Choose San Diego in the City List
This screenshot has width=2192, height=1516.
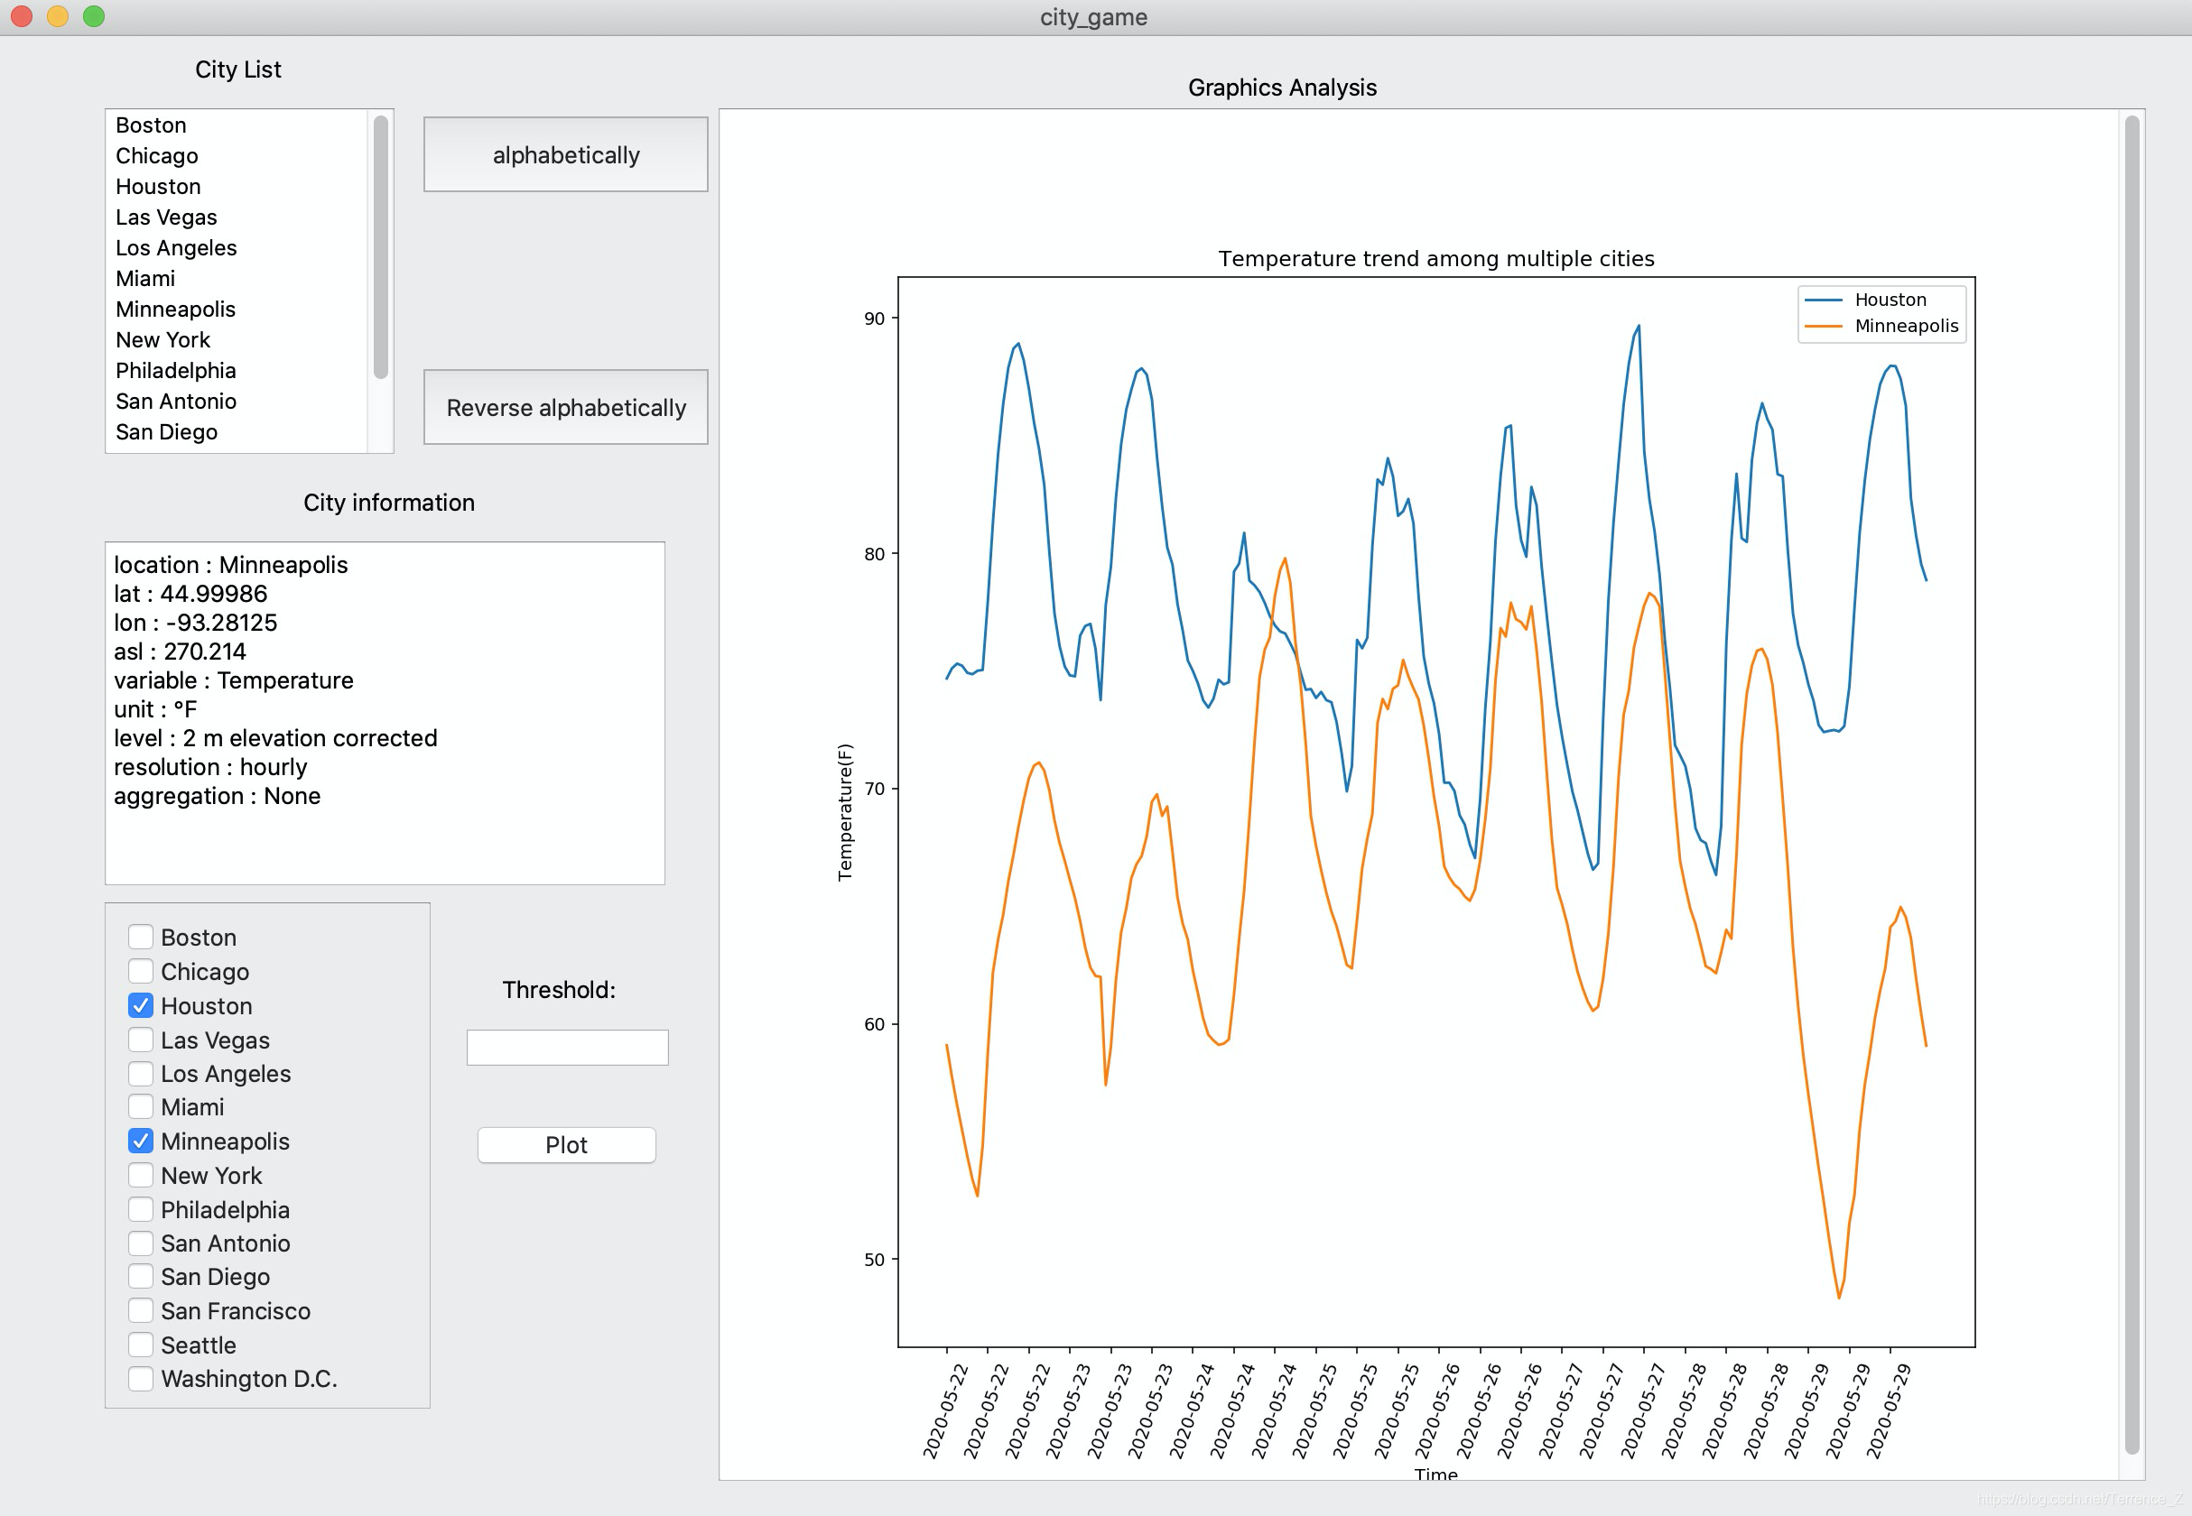click(166, 432)
